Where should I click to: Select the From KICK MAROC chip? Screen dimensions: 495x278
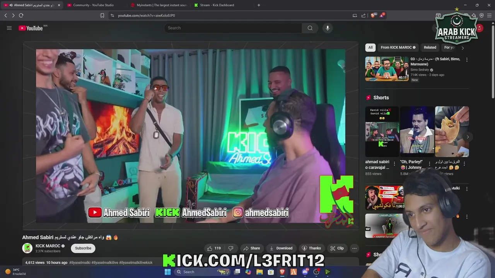pyautogui.click(x=398, y=47)
